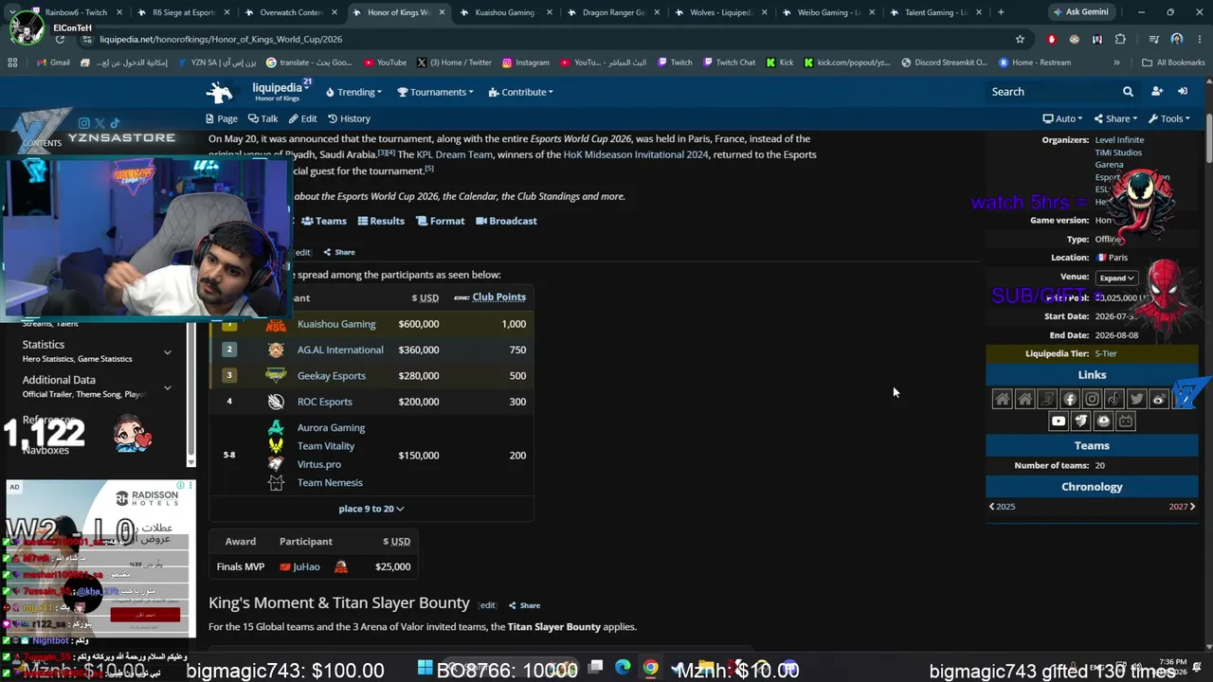This screenshot has height=682, width=1213.
Task: Open the Team Nemesis link
Action: pyautogui.click(x=330, y=482)
